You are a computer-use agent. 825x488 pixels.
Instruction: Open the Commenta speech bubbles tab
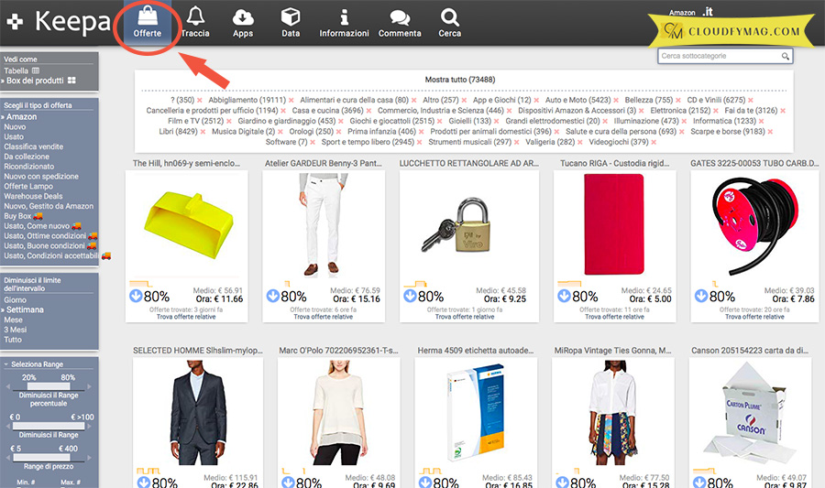(x=400, y=22)
